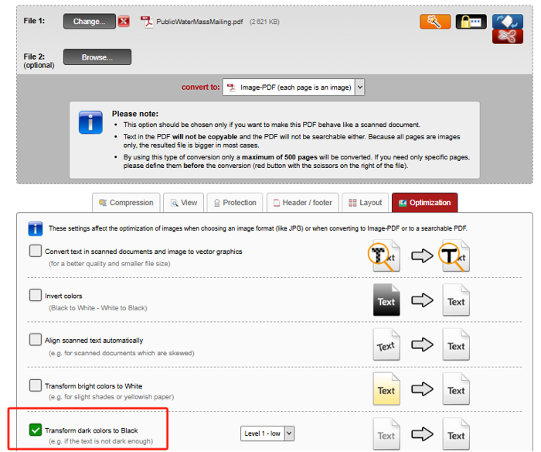This screenshot has height=452, width=541.
Task: Click the red scissors page selection button
Action: click(508, 36)
